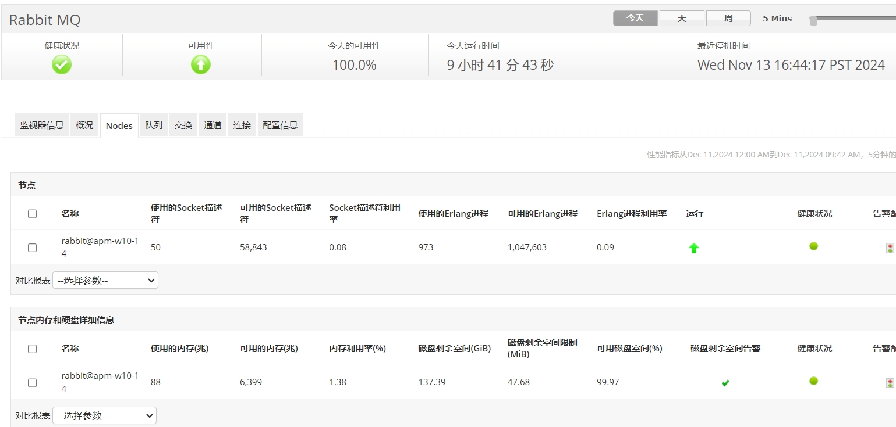
Task: Click the Erlang进程利用率 column header
Action: click(632, 214)
